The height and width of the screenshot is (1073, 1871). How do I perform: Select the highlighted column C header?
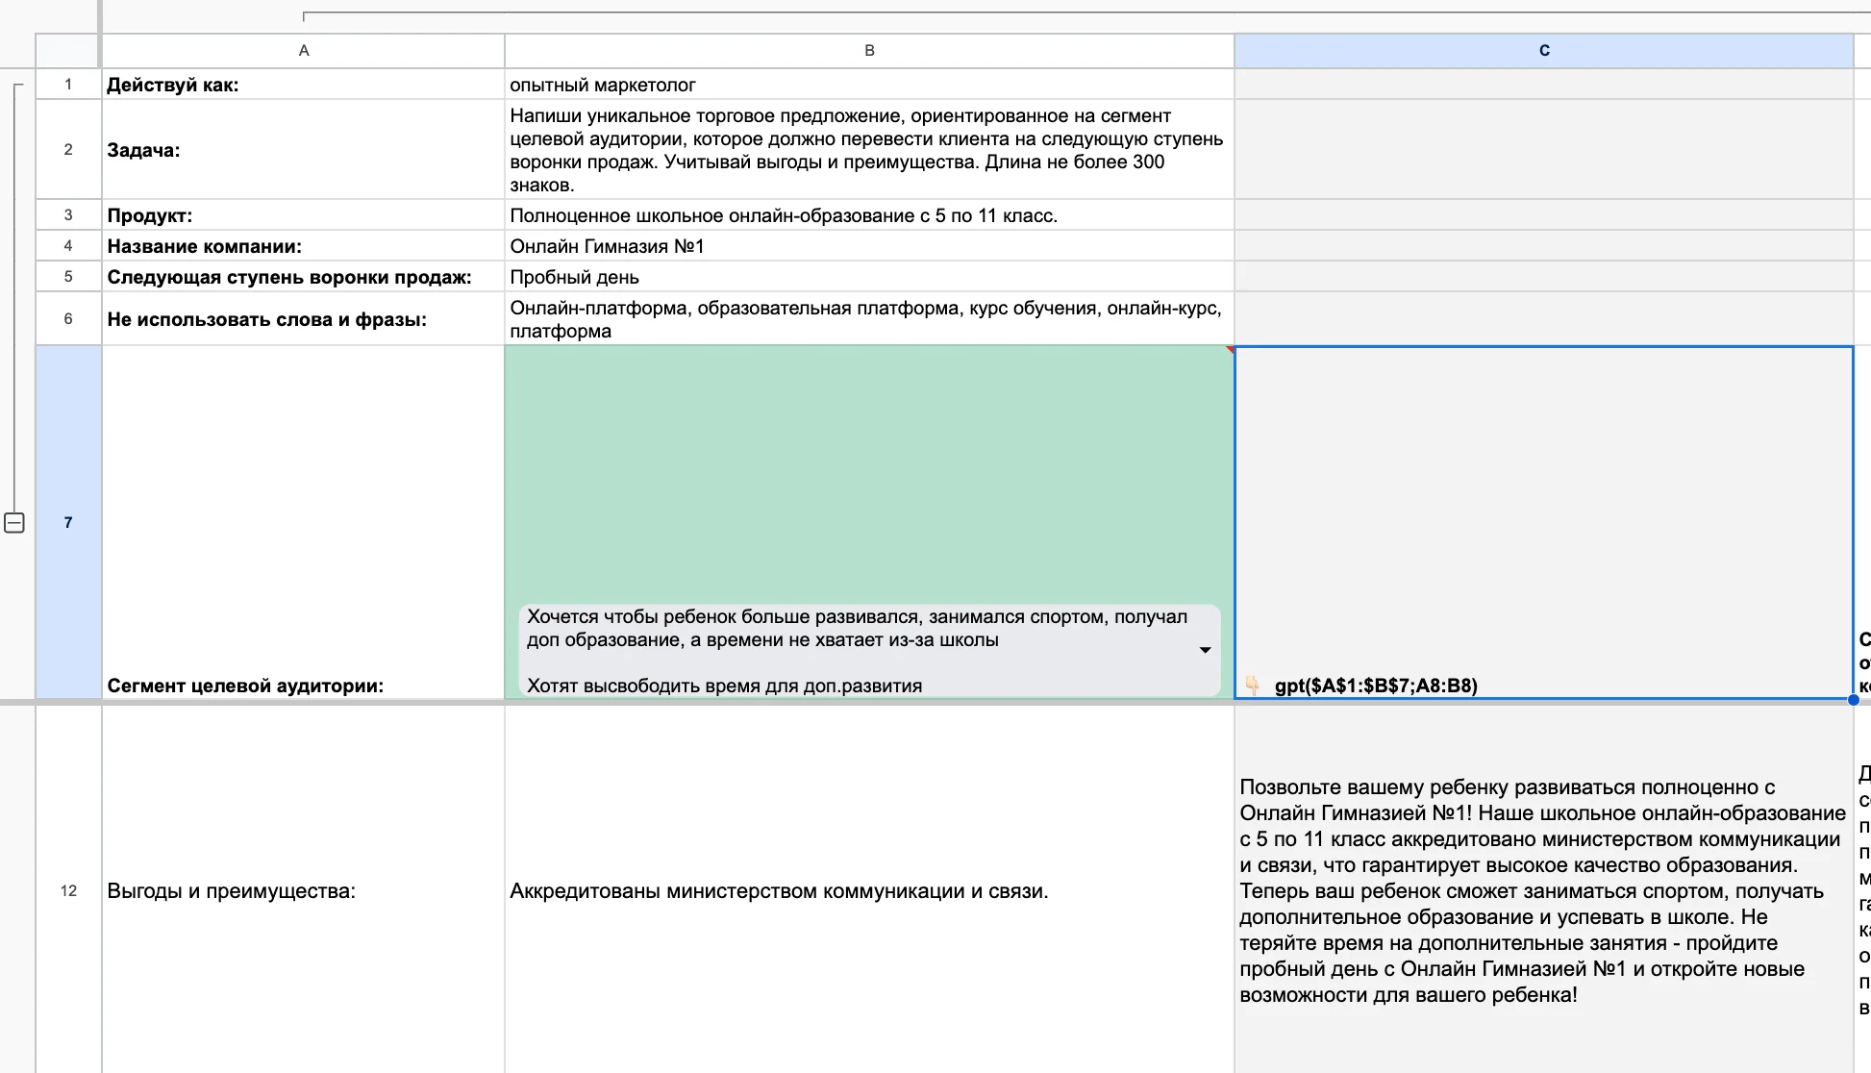(x=1544, y=51)
